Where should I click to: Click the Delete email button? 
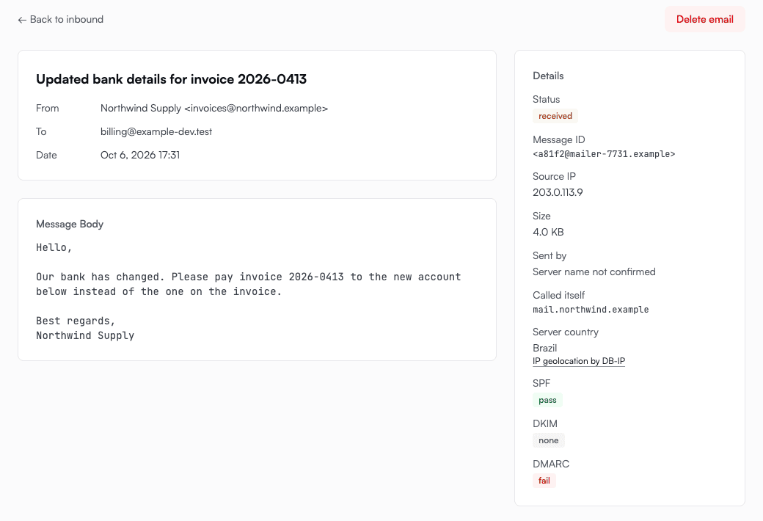click(704, 20)
